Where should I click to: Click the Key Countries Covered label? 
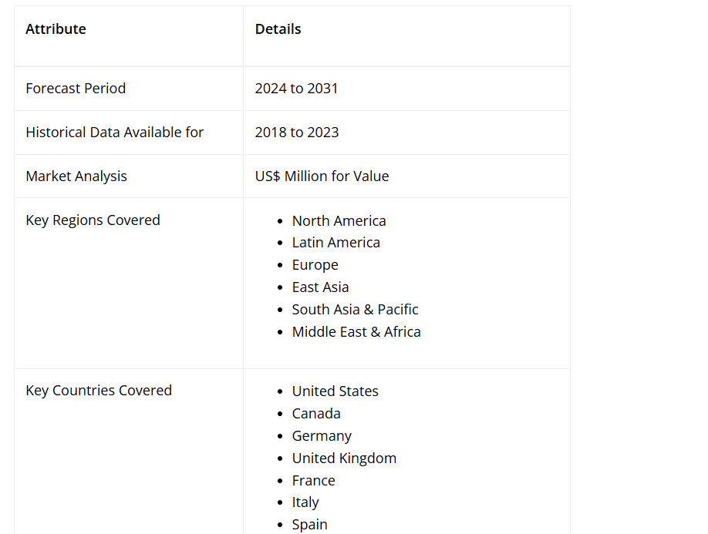[99, 391]
